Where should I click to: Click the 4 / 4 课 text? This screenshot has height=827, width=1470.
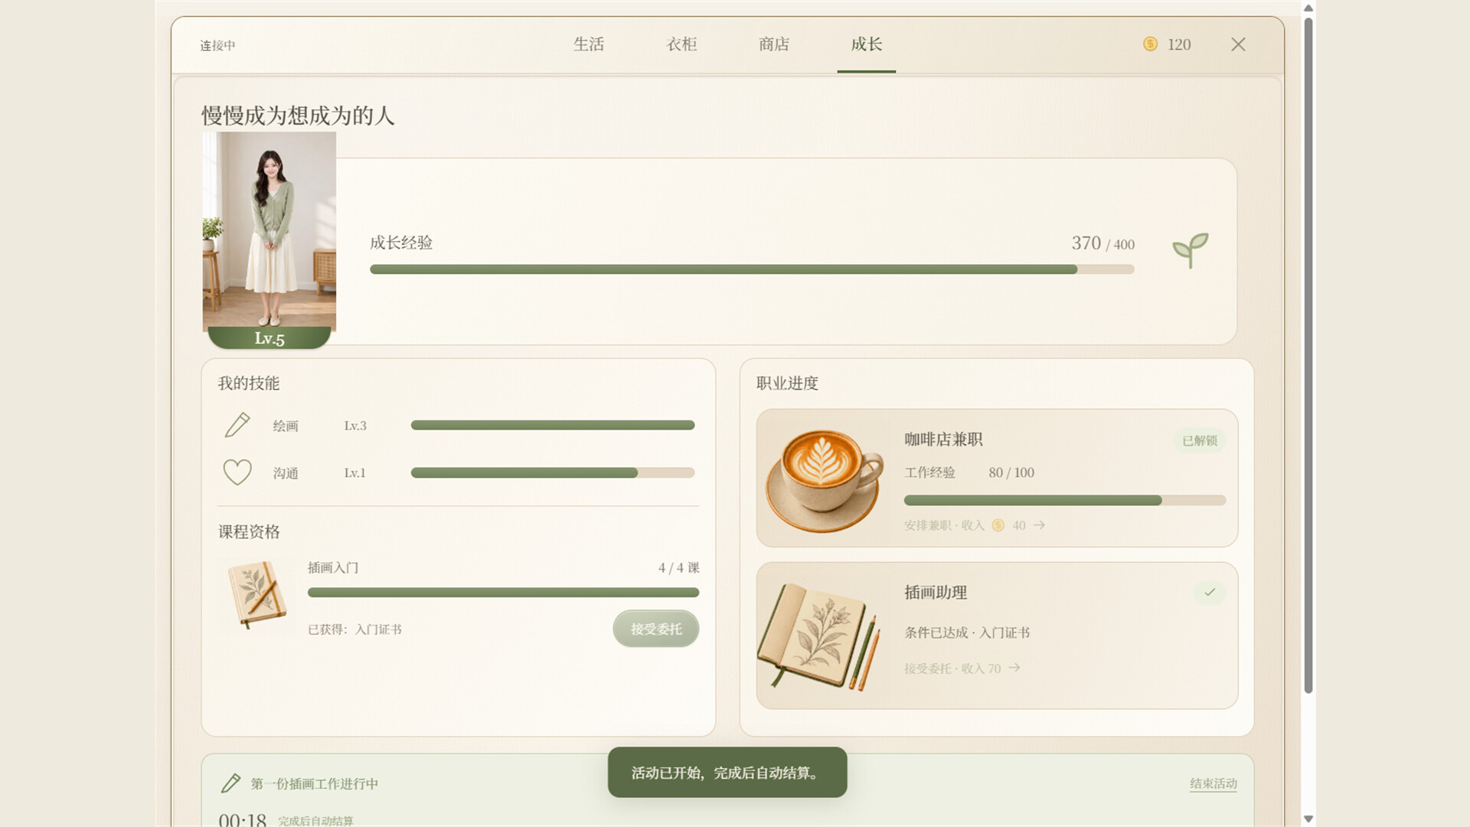coord(678,567)
